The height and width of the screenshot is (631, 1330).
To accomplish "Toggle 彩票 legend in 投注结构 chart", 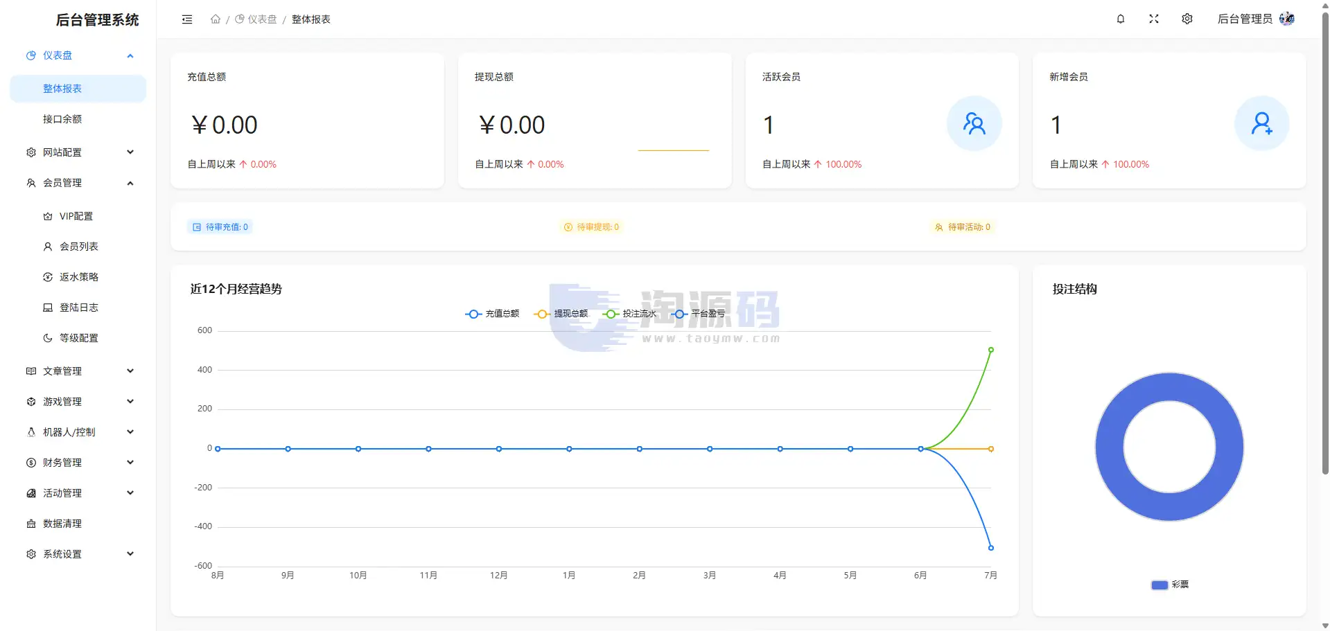I will pos(1170,585).
